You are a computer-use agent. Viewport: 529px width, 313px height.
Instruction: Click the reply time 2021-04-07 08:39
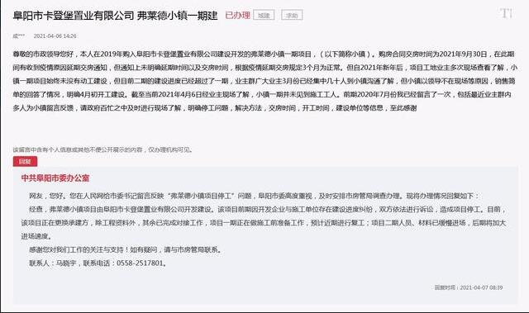[481, 287]
